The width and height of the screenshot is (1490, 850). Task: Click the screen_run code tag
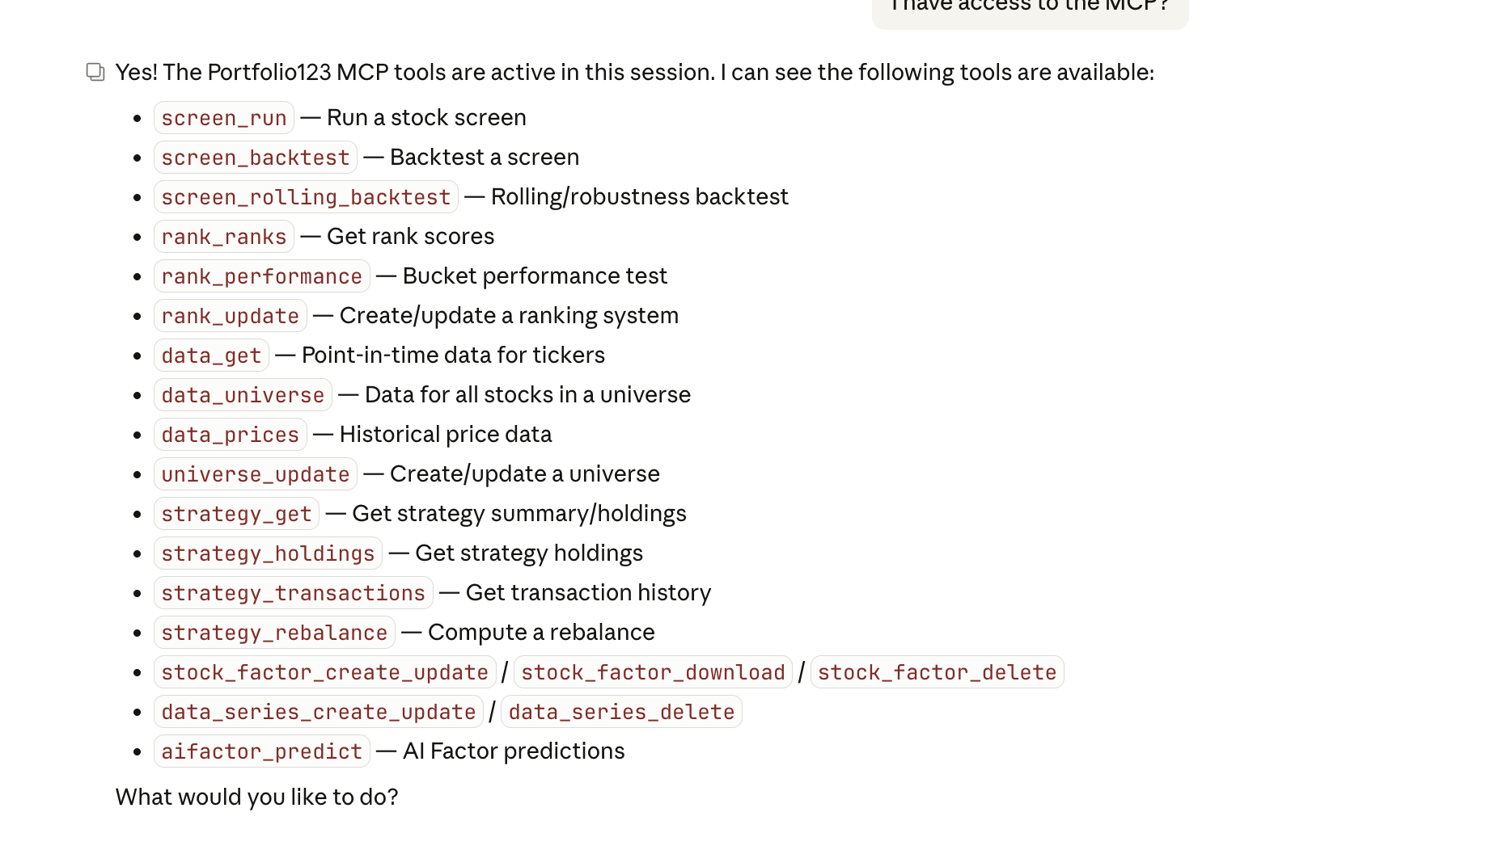point(224,118)
